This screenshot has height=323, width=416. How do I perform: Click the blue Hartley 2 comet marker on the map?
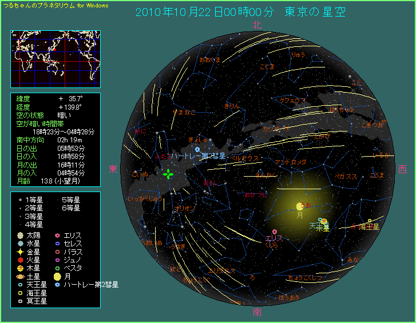(x=197, y=149)
